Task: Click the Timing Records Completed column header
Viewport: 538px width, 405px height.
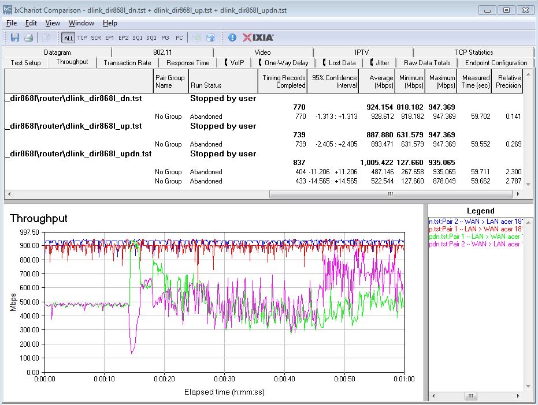Action: pos(283,81)
